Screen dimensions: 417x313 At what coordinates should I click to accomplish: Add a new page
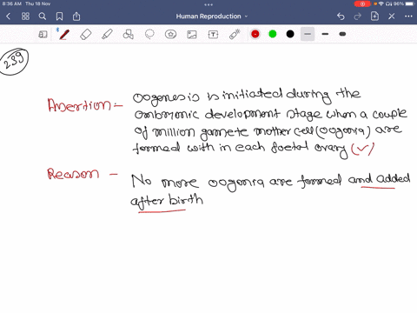(x=374, y=17)
